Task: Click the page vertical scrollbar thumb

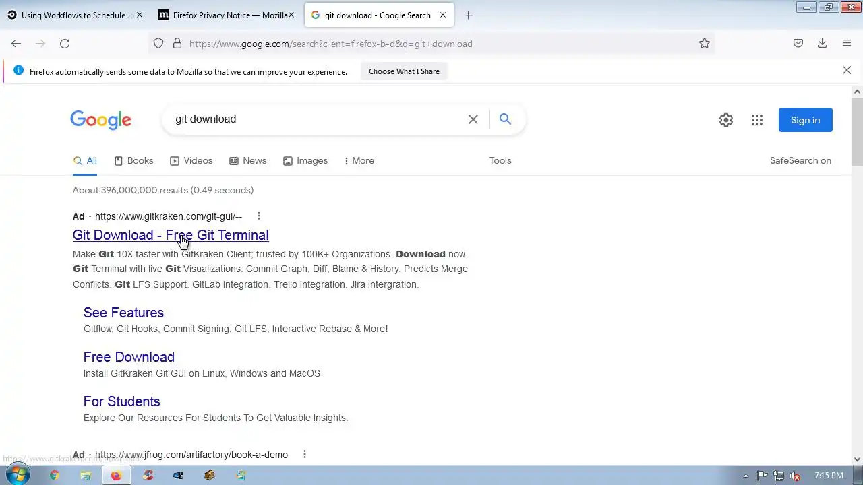Action: [857, 131]
